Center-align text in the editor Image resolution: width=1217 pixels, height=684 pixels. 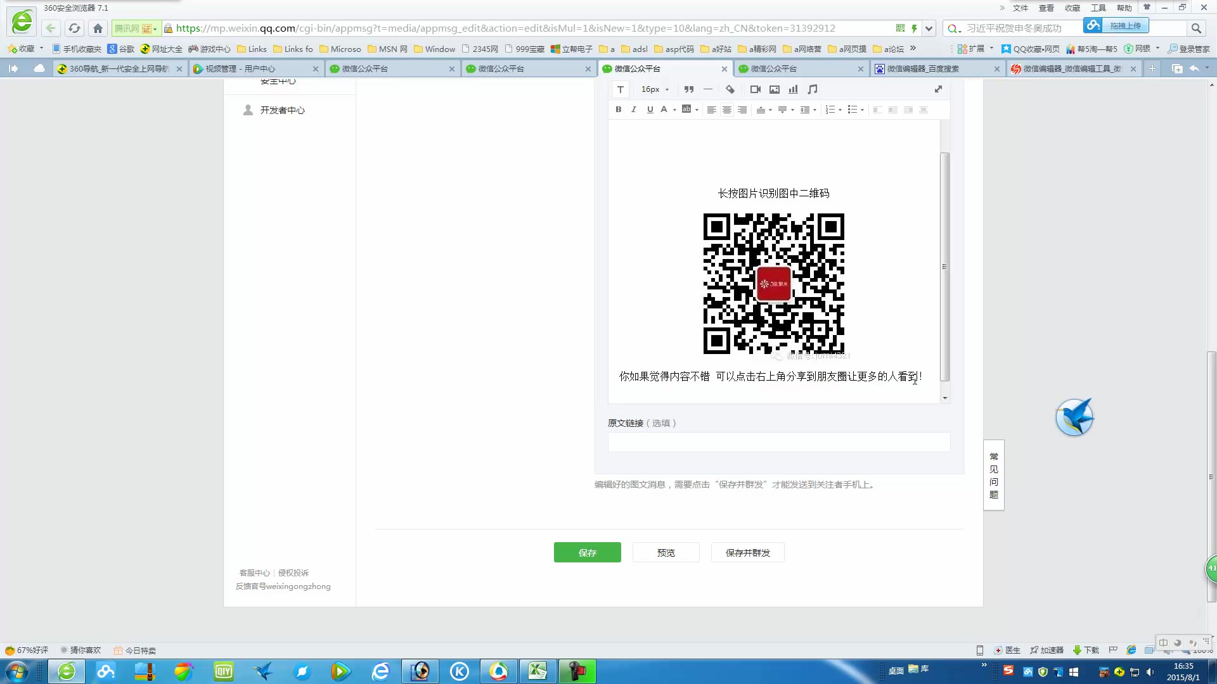click(727, 110)
